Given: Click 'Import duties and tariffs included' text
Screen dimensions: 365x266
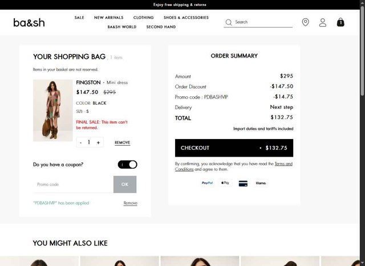Looking at the screenshot, I should coord(263,129).
